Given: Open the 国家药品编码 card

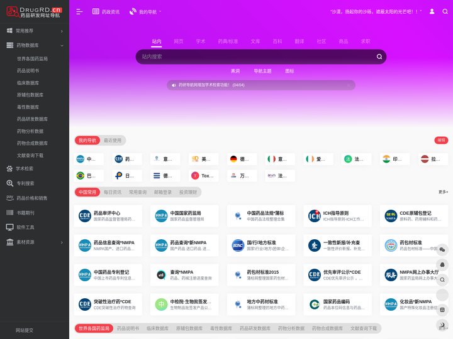Looking at the screenshot, I should [x=337, y=304].
